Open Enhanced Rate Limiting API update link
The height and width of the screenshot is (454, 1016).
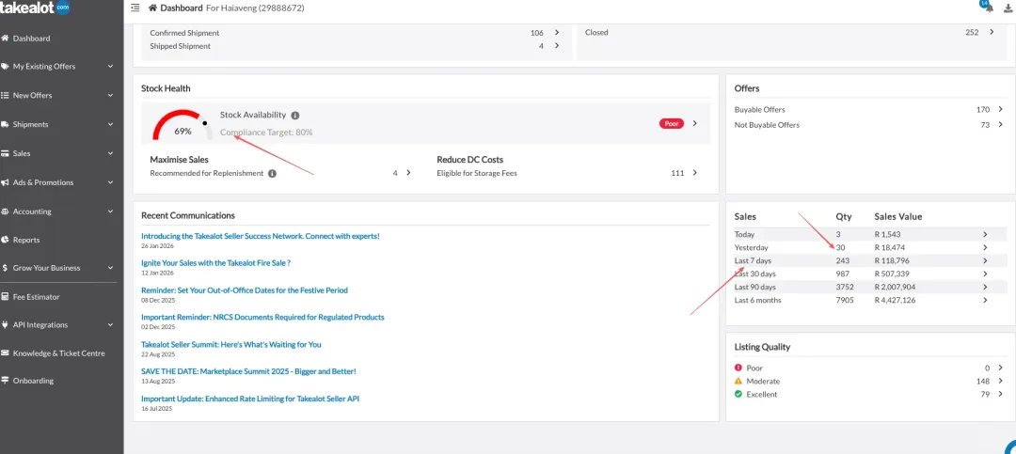point(250,399)
